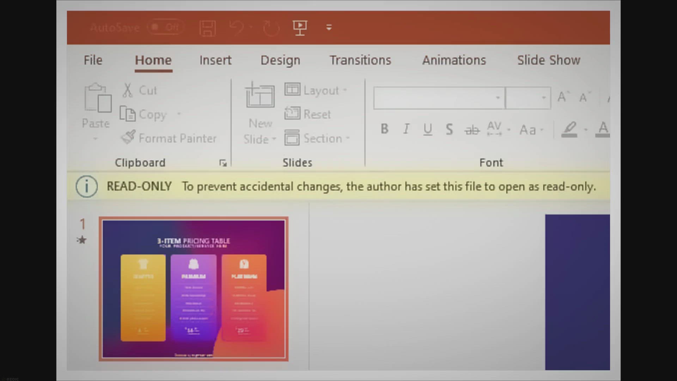Open the font name dropdown
The height and width of the screenshot is (381, 677).
pos(498,98)
